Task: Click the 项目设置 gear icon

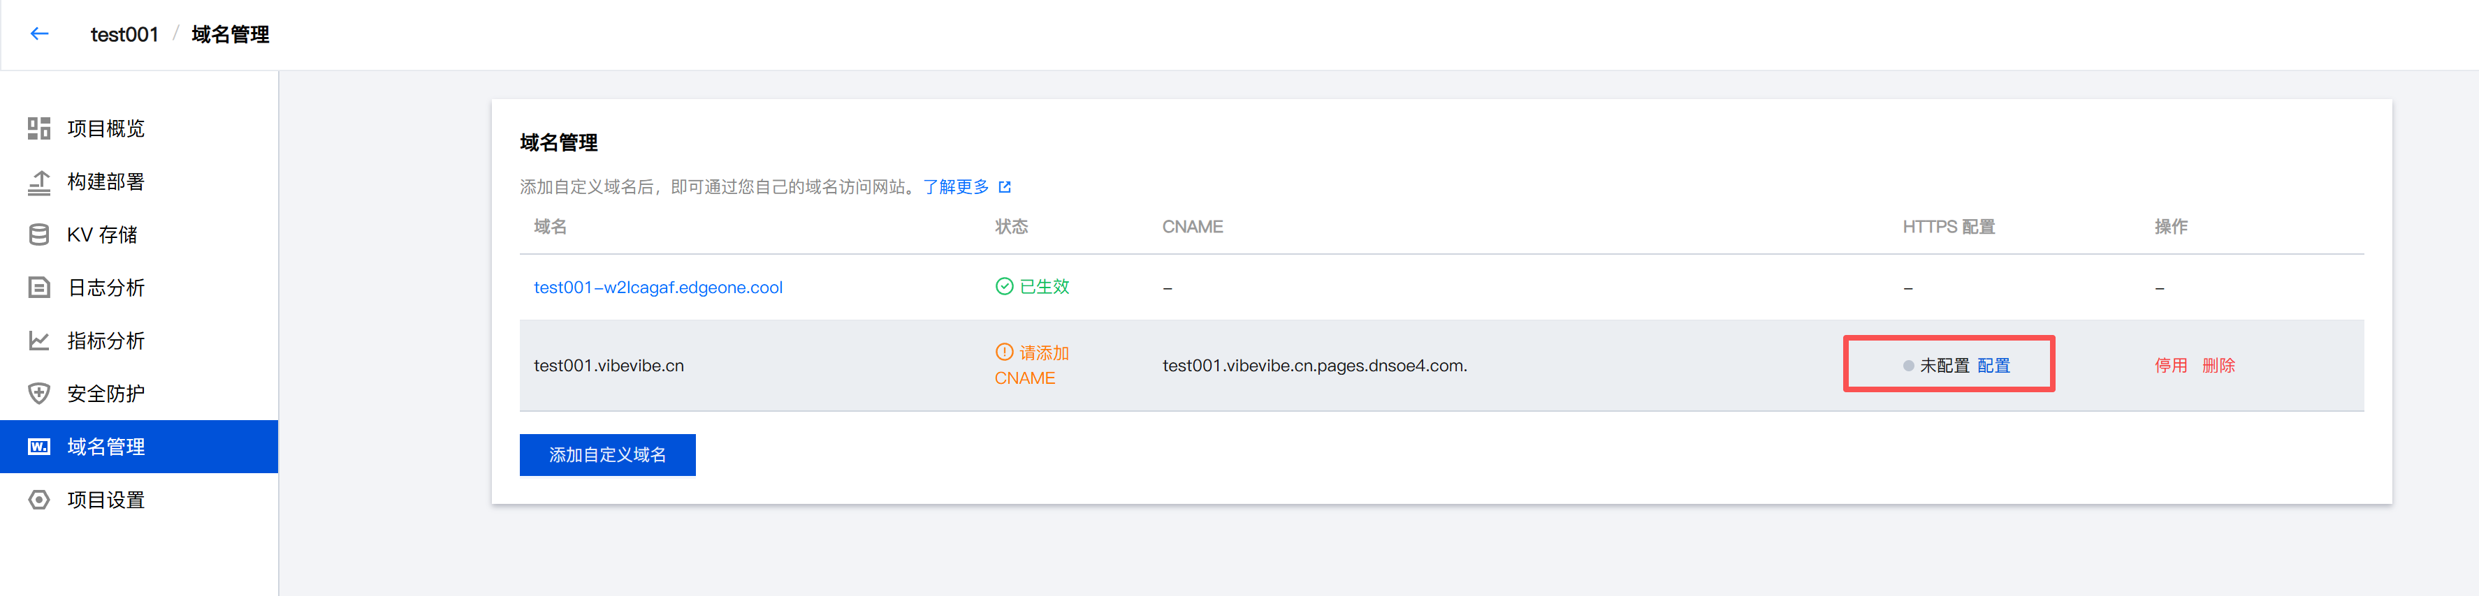Action: 39,500
